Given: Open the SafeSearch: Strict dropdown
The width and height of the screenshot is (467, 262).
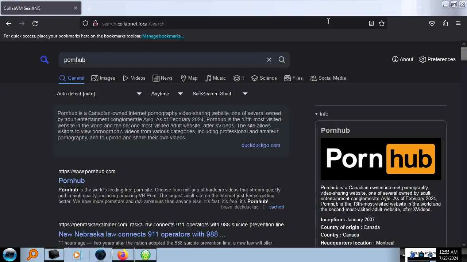Looking at the screenshot, I should [x=220, y=94].
